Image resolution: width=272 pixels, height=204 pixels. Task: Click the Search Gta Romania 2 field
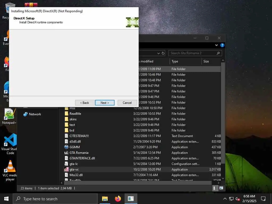click(x=195, y=53)
